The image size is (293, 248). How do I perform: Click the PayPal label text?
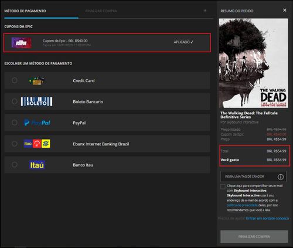pos(79,123)
